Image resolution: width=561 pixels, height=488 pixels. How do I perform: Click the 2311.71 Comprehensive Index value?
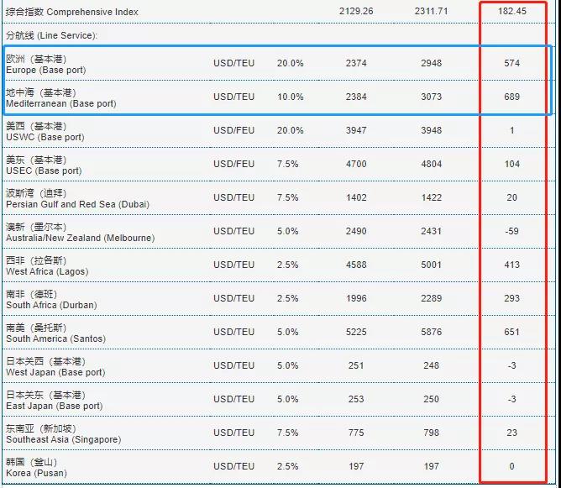coord(433,12)
